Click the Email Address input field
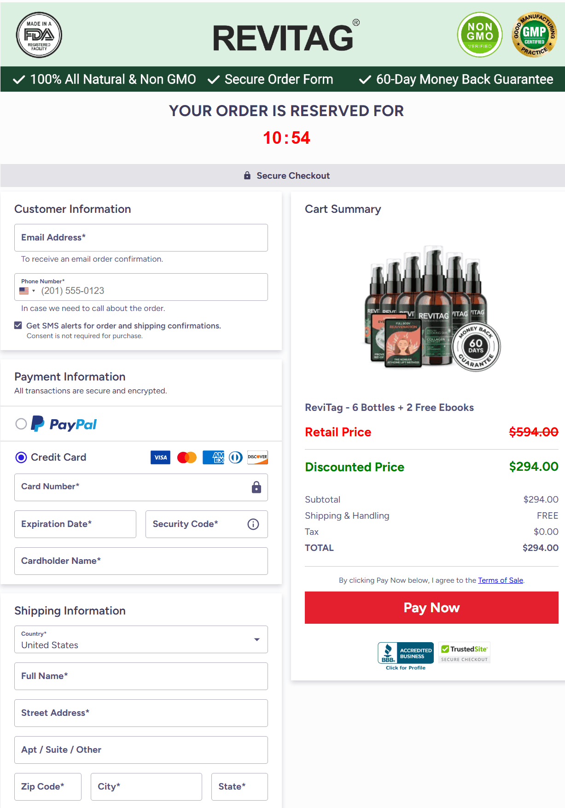 point(141,238)
